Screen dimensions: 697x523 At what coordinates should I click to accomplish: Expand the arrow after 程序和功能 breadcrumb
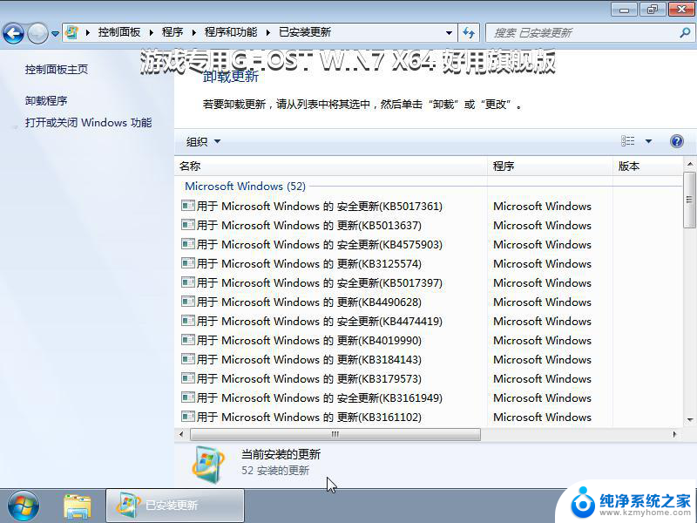tap(268, 32)
